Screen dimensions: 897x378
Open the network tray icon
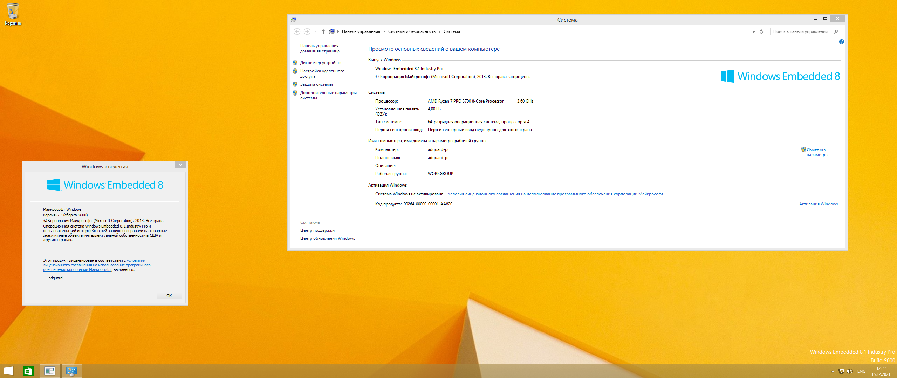pos(841,371)
